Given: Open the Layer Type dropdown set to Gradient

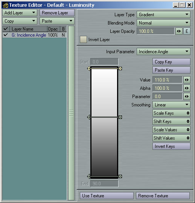Looking at the screenshot, I should click(x=163, y=15).
